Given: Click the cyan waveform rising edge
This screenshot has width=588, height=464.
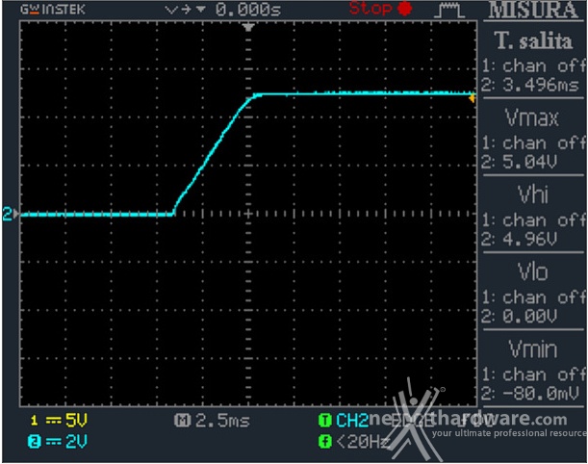Looking at the screenshot, I should [213, 154].
